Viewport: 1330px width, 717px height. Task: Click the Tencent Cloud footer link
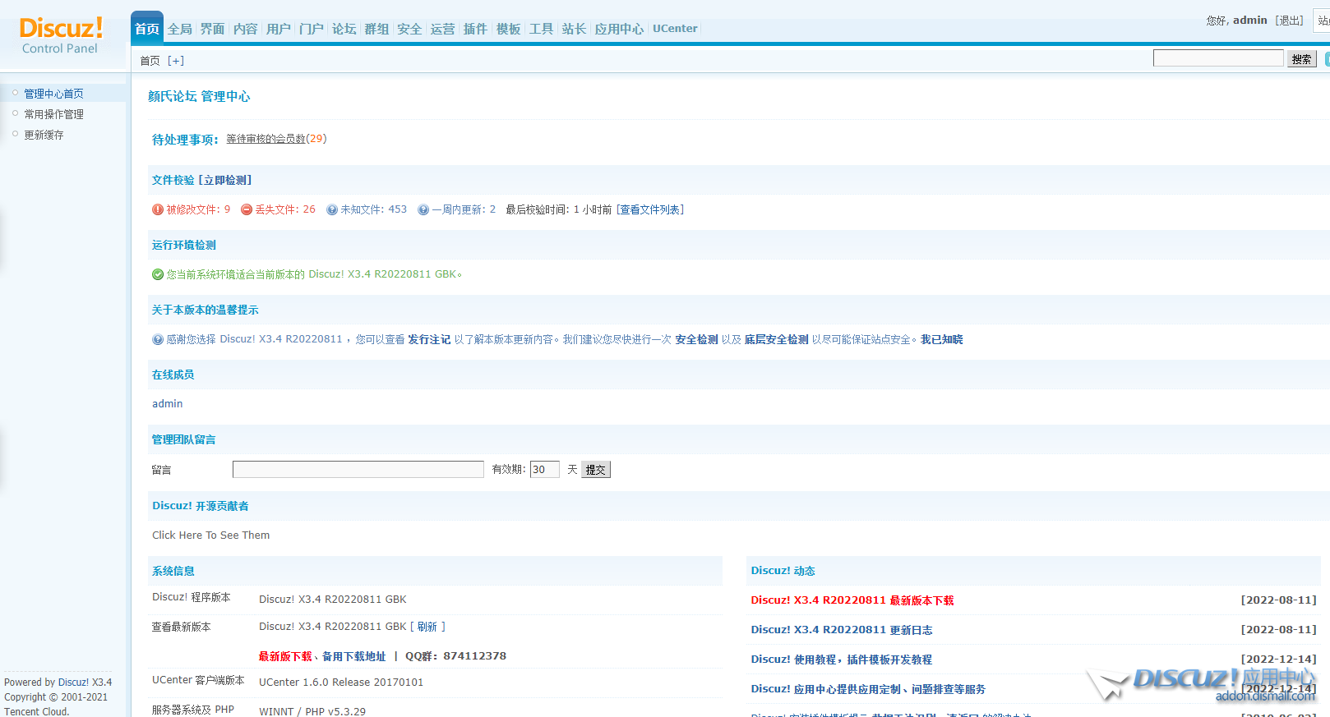coord(36,711)
